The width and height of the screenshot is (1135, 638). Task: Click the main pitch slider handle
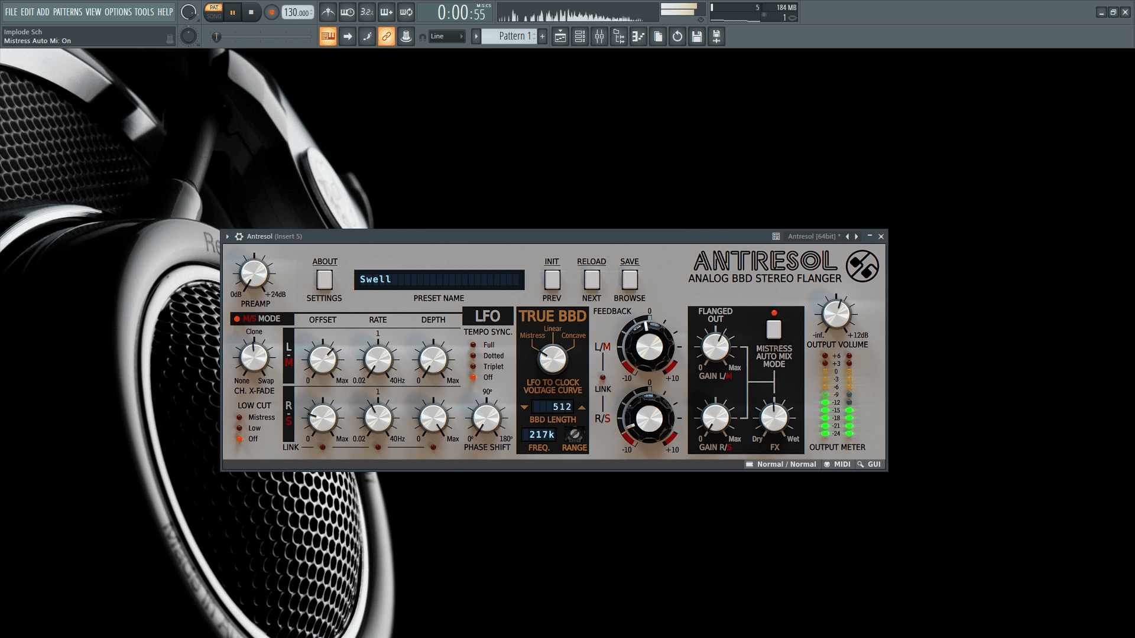[x=216, y=37]
